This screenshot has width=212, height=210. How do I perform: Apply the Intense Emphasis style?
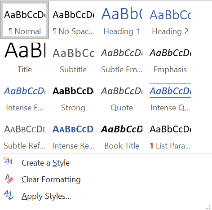point(25,96)
